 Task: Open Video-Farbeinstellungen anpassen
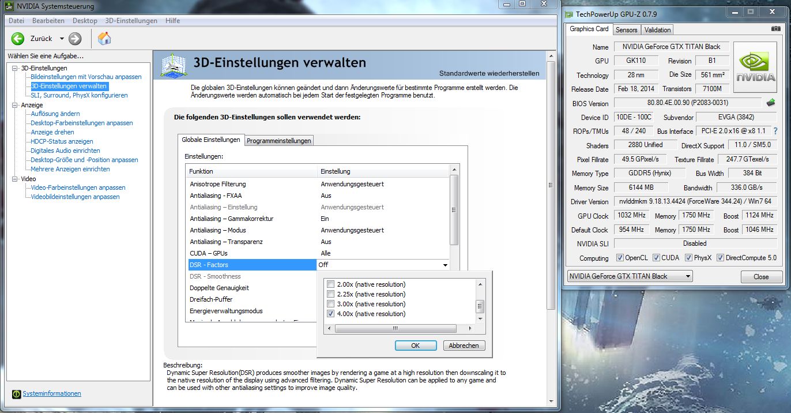pos(78,187)
